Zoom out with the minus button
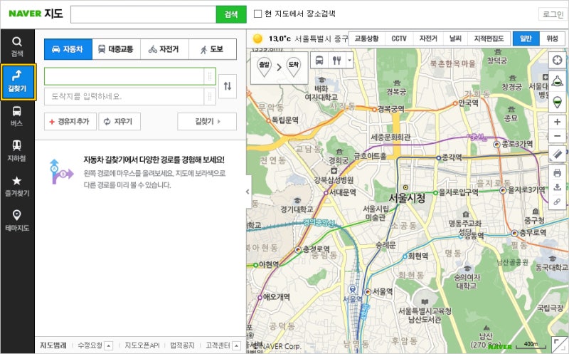Image resolution: width=569 pixels, height=354 pixels. click(557, 136)
